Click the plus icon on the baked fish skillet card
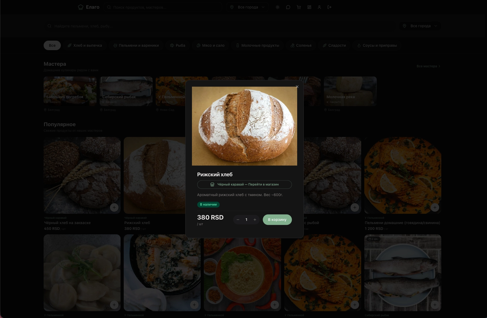Viewport: 487px width, 318px height. point(194,305)
